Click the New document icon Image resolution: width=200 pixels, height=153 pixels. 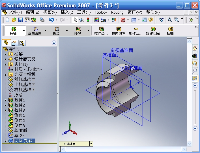pos(7,20)
